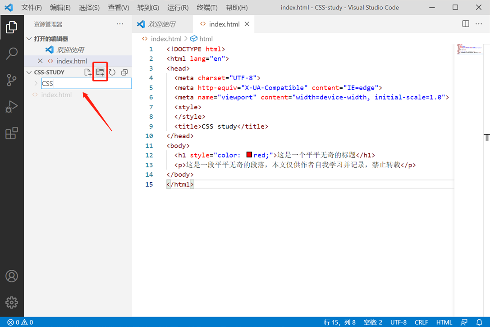
Task: Open the Run and Debug icon
Action: click(x=12, y=107)
